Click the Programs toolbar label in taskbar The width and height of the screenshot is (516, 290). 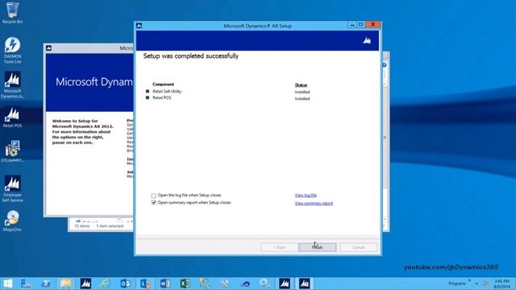[x=457, y=284]
